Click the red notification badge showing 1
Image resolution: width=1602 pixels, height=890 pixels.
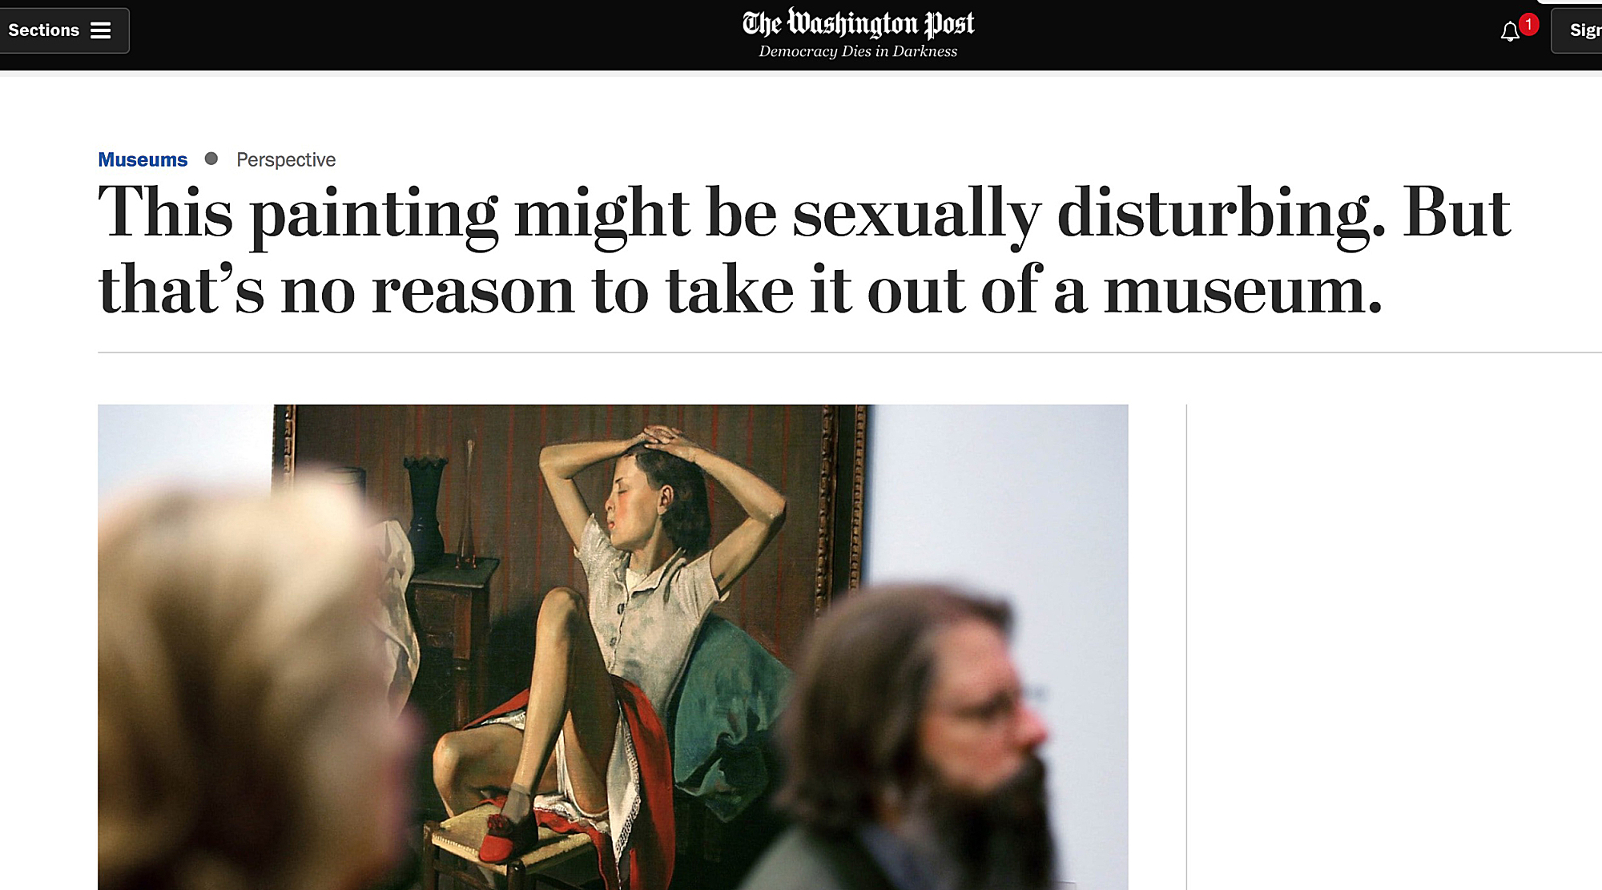click(x=1528, y=24)
